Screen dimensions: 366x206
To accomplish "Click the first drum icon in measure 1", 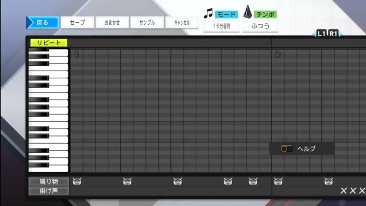I will click(77, 181).
